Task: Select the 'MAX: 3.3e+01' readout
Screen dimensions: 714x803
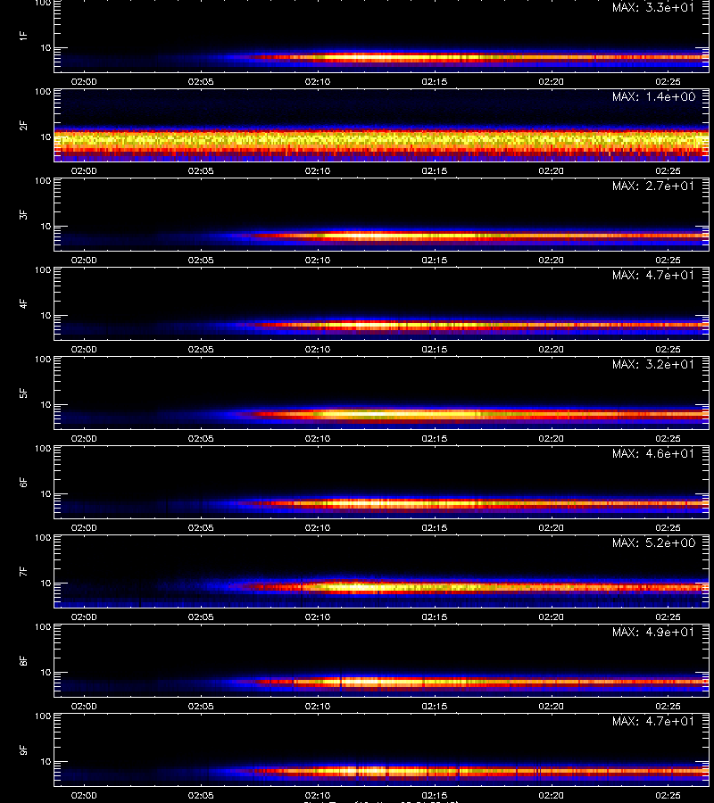Action: (653, 7)
